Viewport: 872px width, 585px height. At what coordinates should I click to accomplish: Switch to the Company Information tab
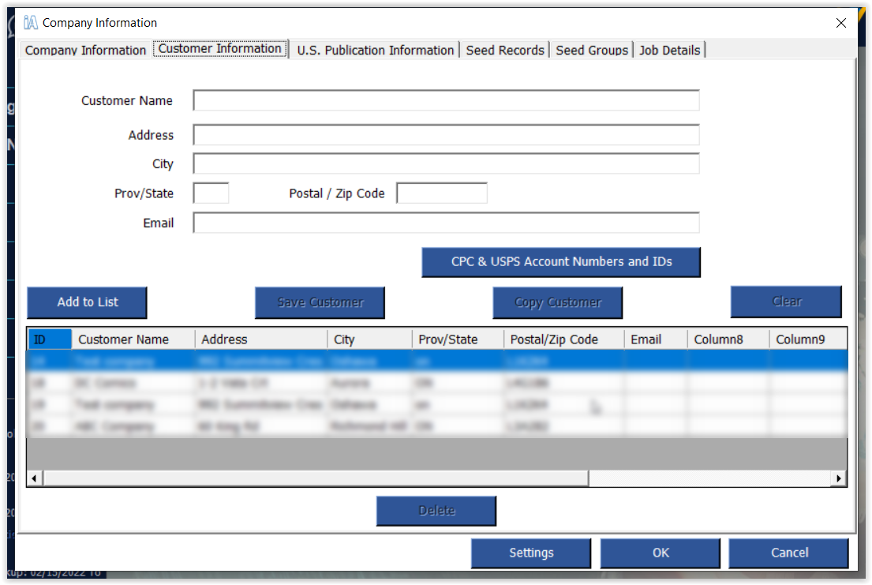pos(85,50)
